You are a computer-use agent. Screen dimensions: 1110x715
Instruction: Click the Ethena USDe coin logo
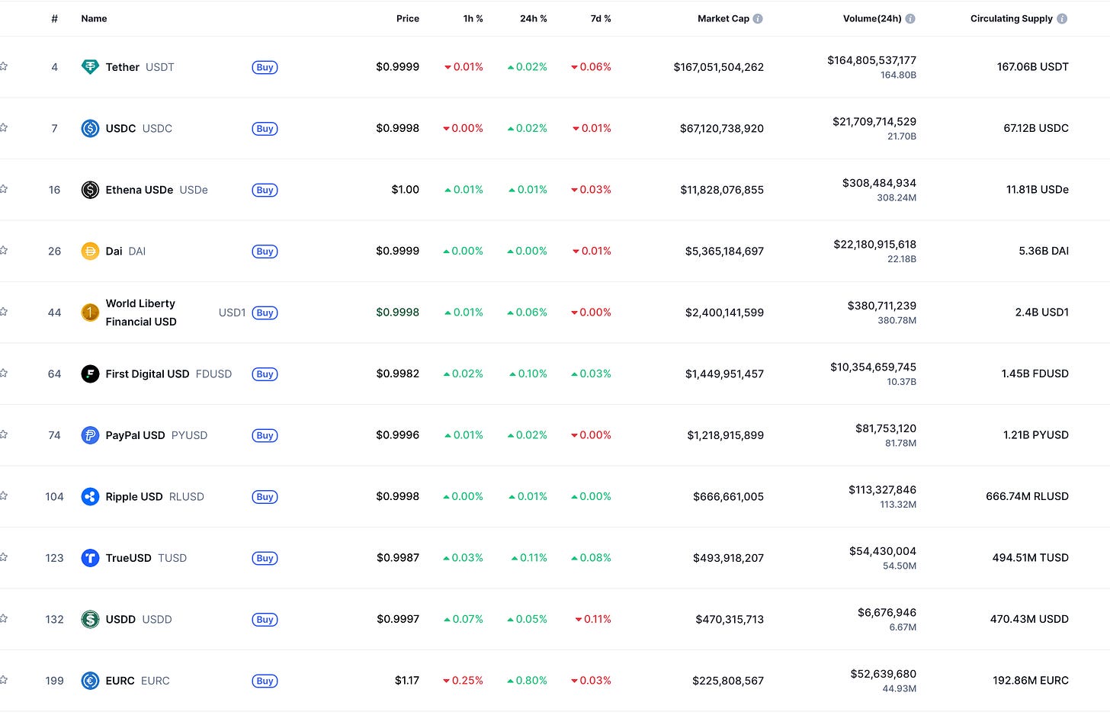pyautogui.click(x=90, y=190)
